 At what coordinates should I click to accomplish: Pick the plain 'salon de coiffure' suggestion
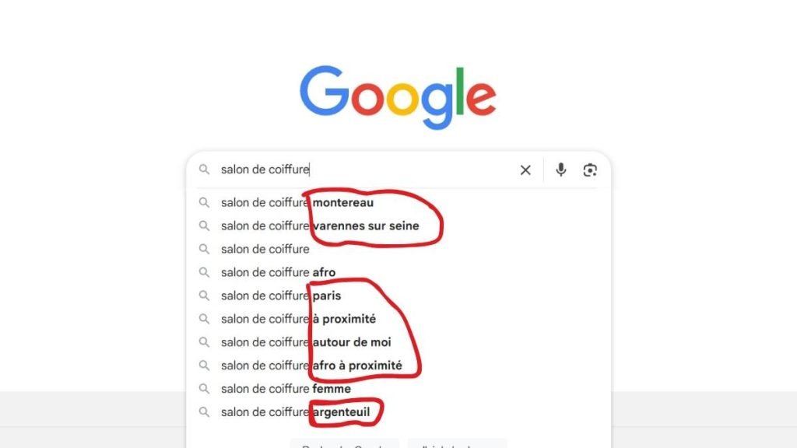[265, 249]
